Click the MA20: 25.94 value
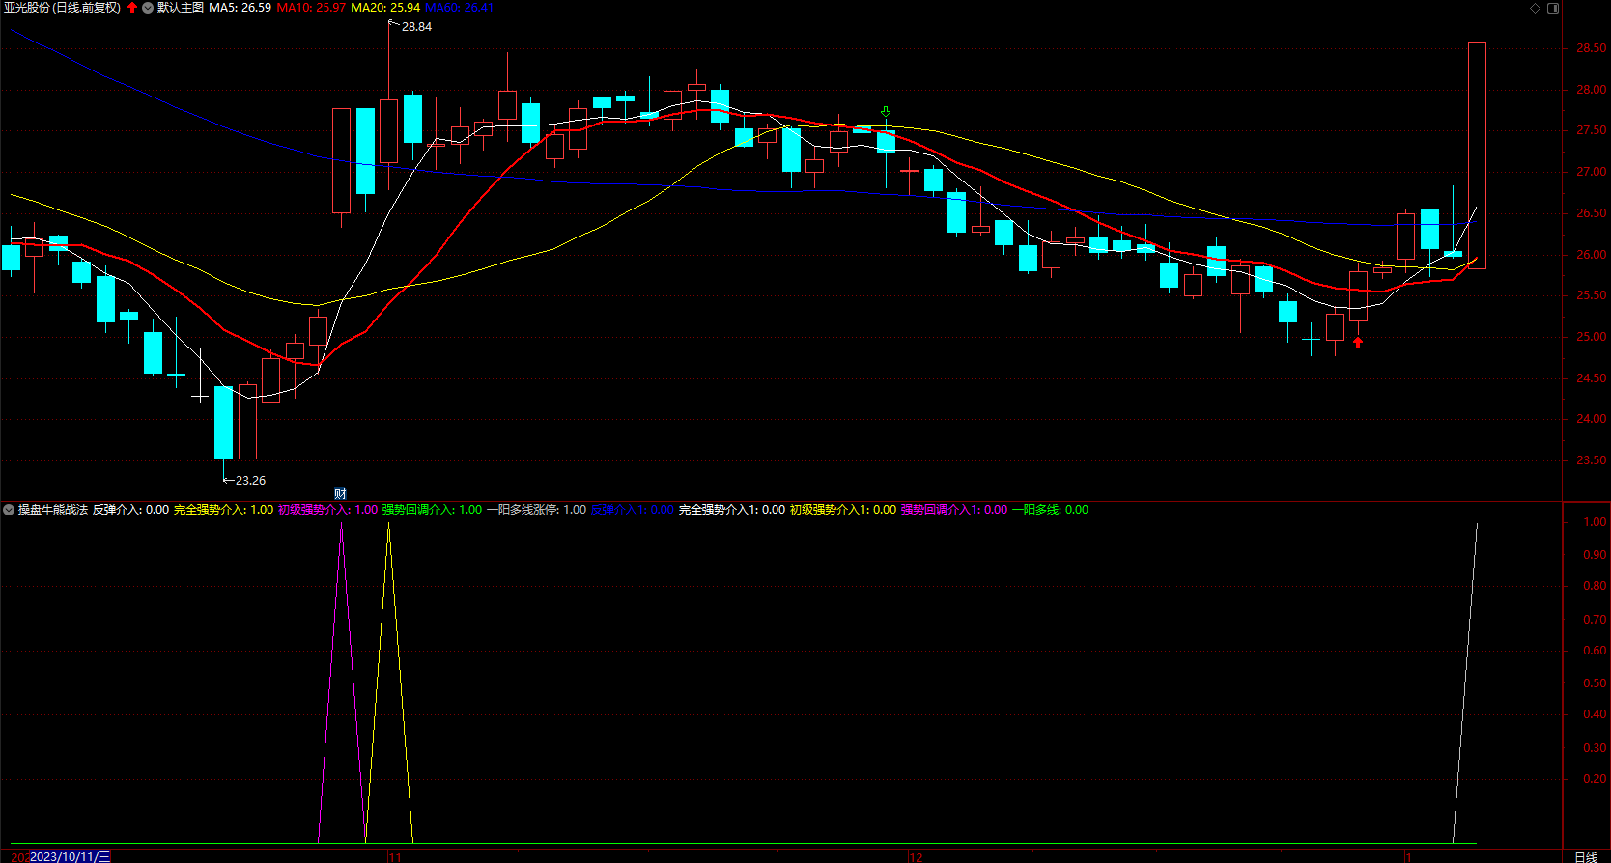This screenshot has height=863, width=1611. click(x=385, y=8)
